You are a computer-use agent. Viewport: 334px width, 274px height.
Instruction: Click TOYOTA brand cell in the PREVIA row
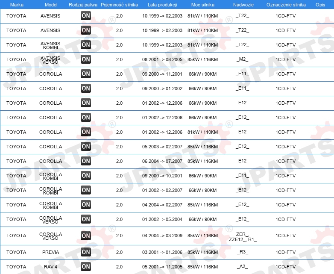click(16, 252)
